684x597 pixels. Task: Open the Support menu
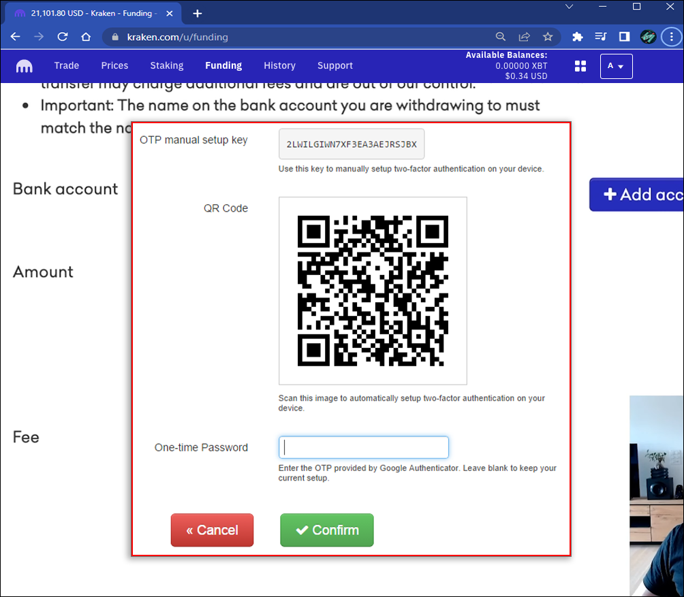[335, 65]
